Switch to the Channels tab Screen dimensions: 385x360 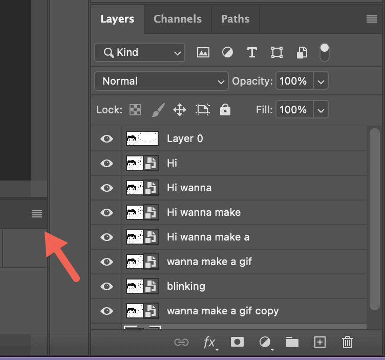click(178, 19)
